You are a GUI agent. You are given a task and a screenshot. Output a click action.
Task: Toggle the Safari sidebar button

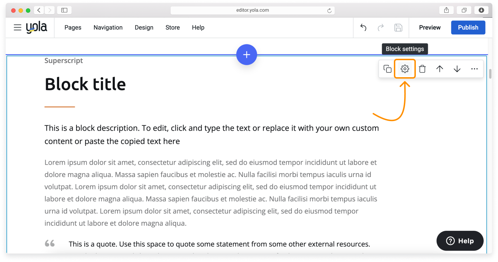tap(64, 10)
